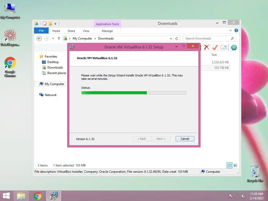Open recent locations dropdown arrow

pos(53,38)
